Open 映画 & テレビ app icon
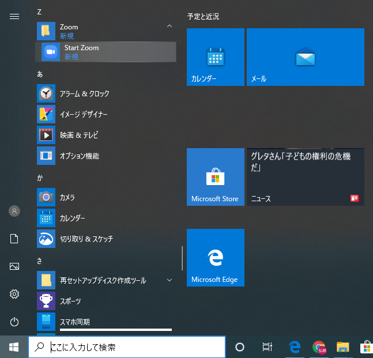The width and height of the screenshot is (373, 358). tap(46, 135)
